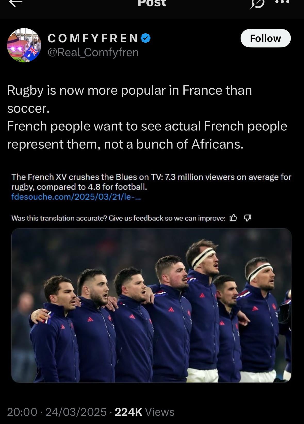This screenshot has height=424, width=304.
Task: Click the blue verified checkmark badge
Action: (146, 38)
